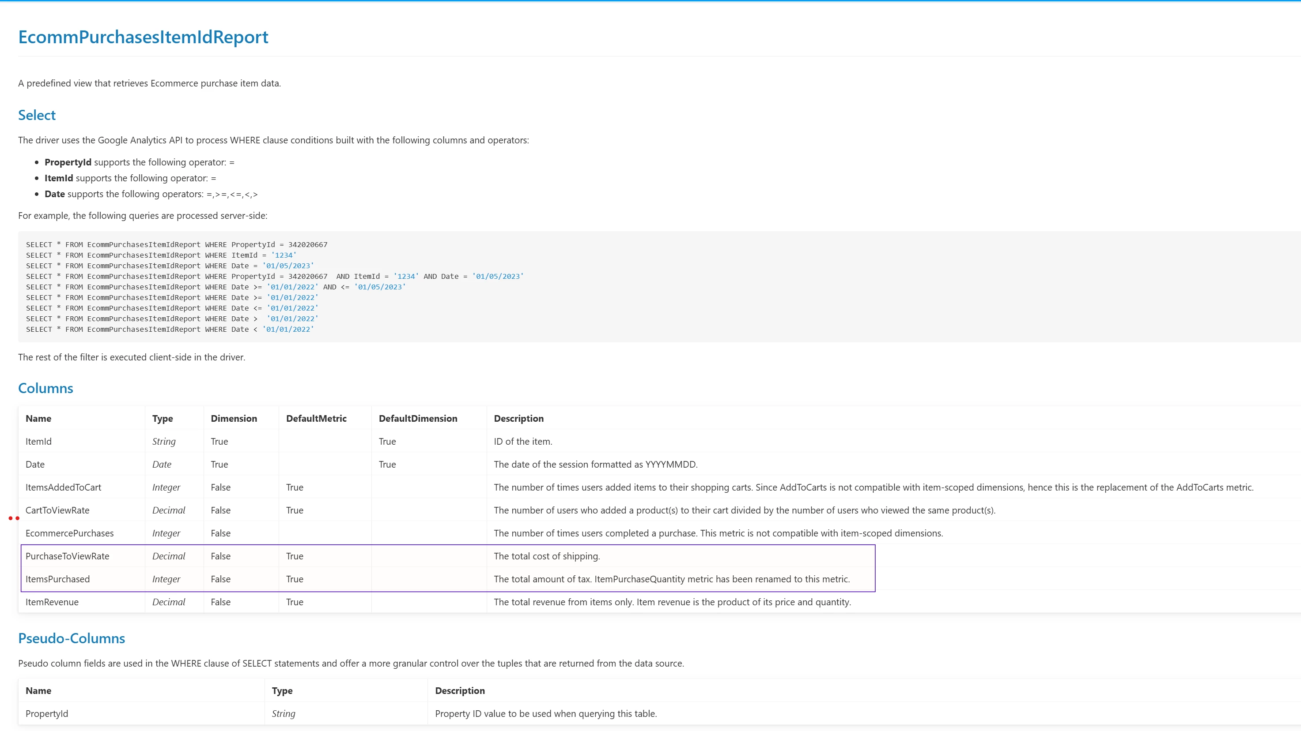
Task: Click the DefaultMetric column header
Action: [316, 418]
